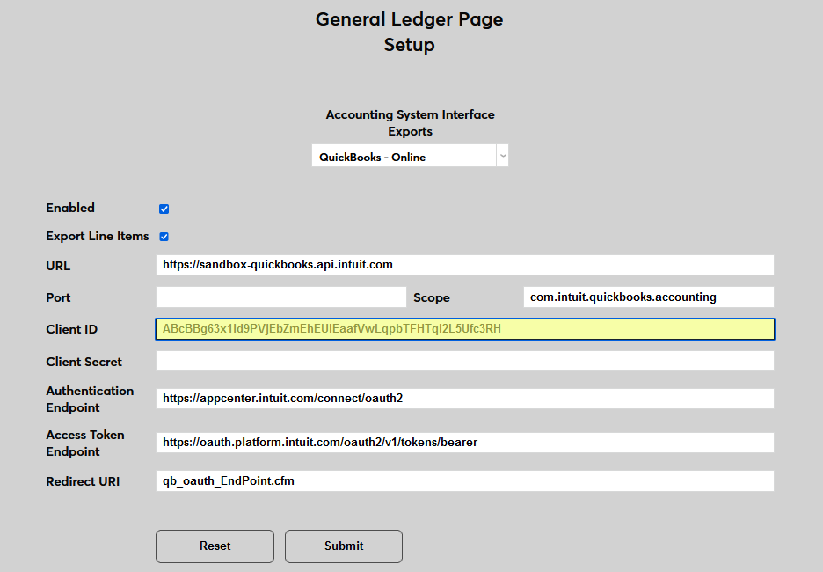Select the Scope field text
The image size is (823, 572).
tap(647, 297)
